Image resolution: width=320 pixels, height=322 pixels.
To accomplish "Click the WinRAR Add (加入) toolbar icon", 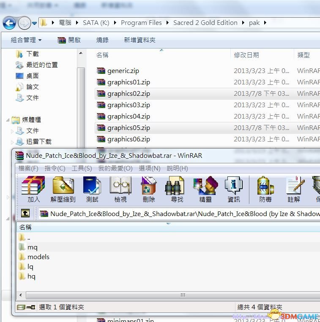I will [33, 189].
